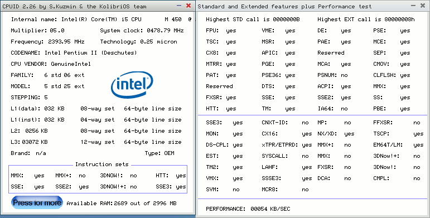Minimize the CPUID 2.26 window

(x=179, y=6)
